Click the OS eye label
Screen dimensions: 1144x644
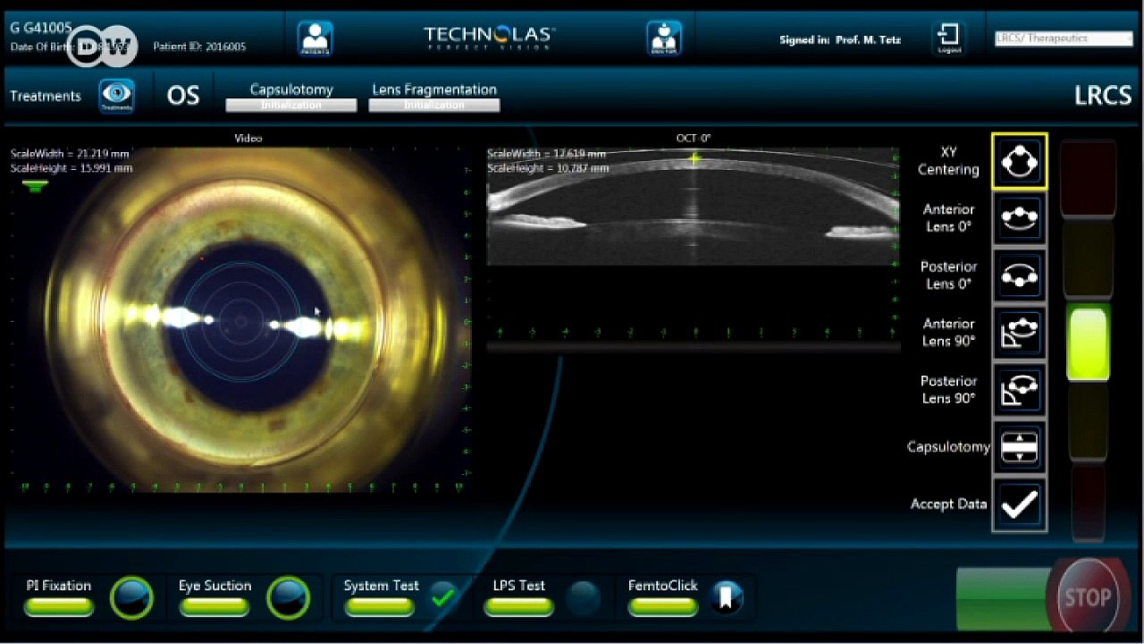[183, 96]
